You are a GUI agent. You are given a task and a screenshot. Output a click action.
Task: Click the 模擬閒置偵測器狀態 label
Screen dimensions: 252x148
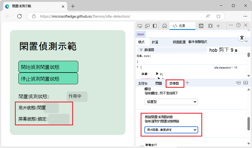(x=159, y=117)
